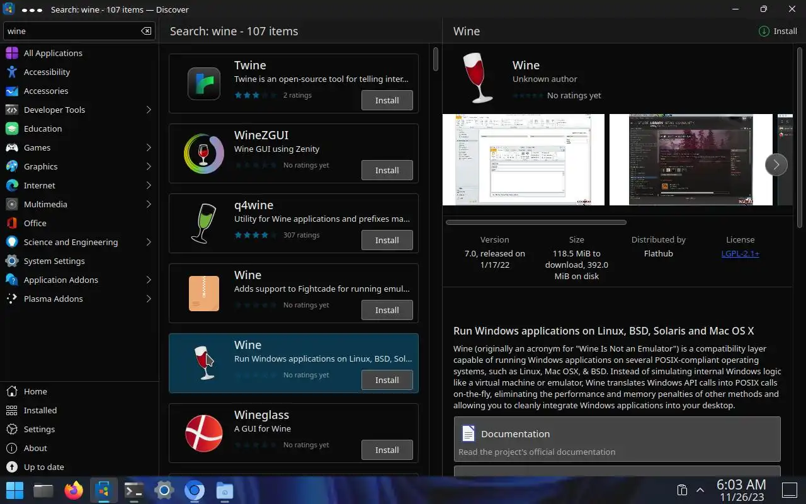The width and height of the screenshot is (806, 504).
Task: Expand the Games category arrow
Action: 149,147
